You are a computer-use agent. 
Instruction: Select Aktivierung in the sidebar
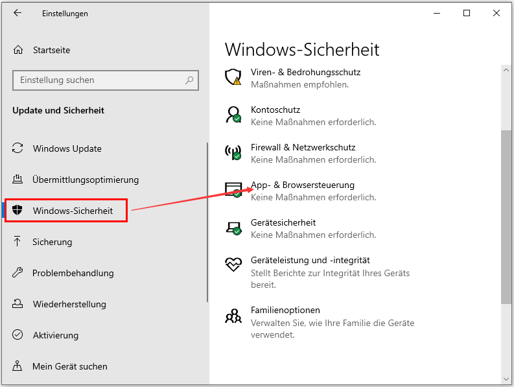coord(56,336)
